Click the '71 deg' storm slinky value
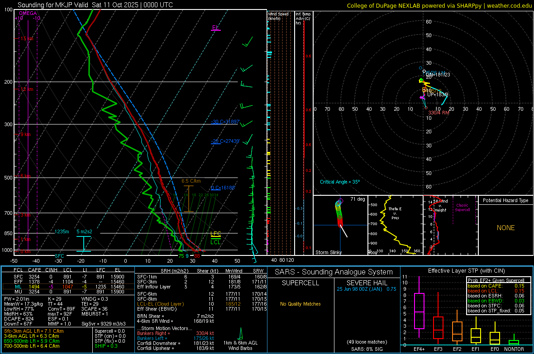 click(358, 199)
